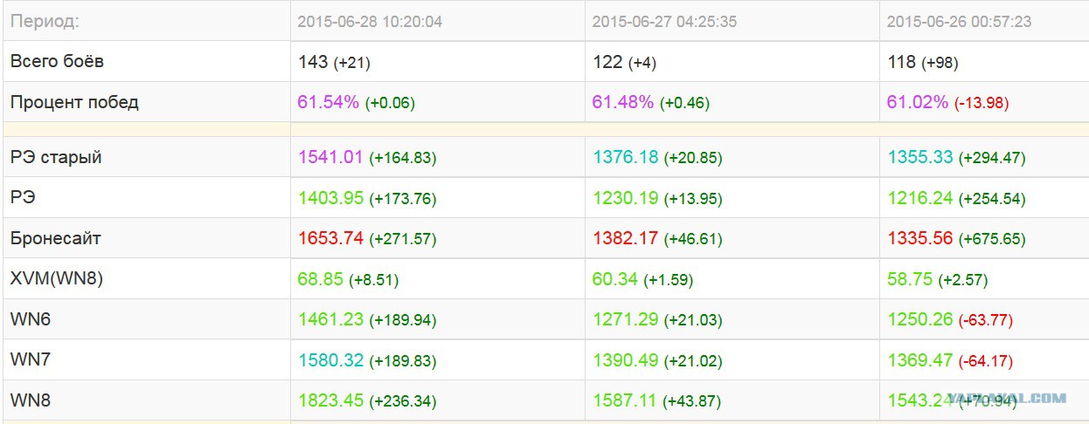Select the WN7 row label

pyautogui.click(x=31, y=359)
